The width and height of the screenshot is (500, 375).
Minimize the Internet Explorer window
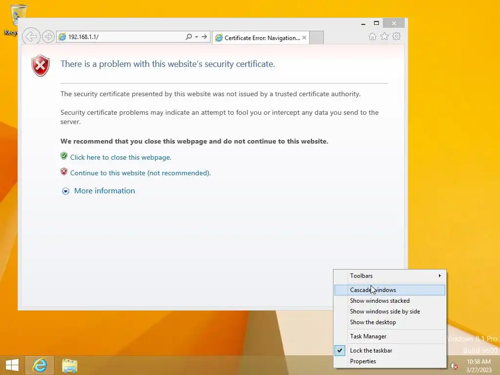363,23
